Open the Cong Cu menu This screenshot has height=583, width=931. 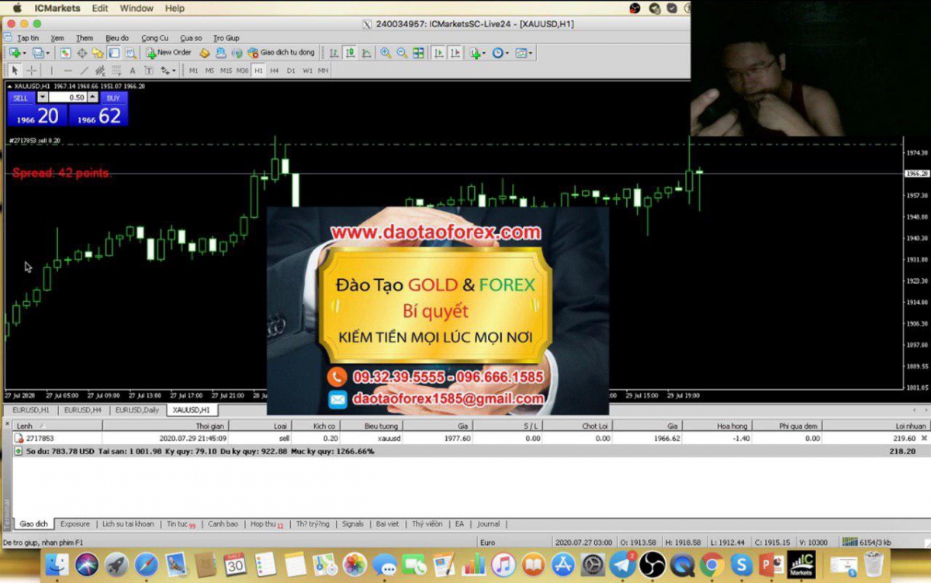[x=154, y=38]
